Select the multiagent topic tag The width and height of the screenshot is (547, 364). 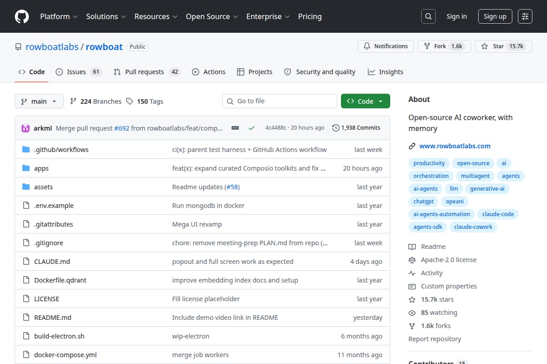tap(475, 176)
